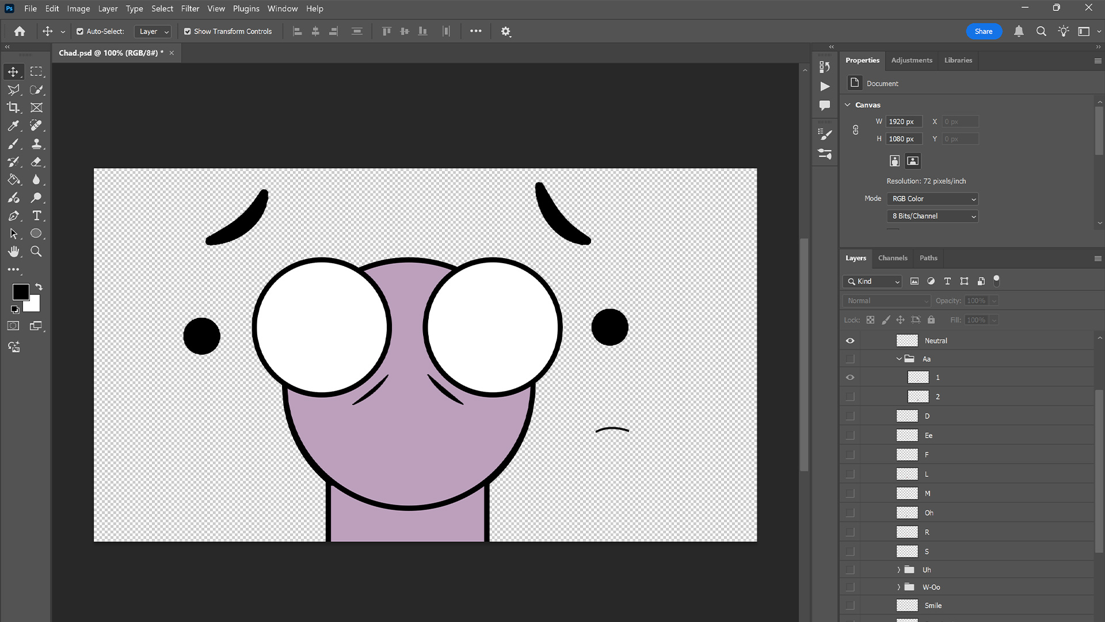Show the D layer
1105x622 pixels.
[x=850, y=416]
